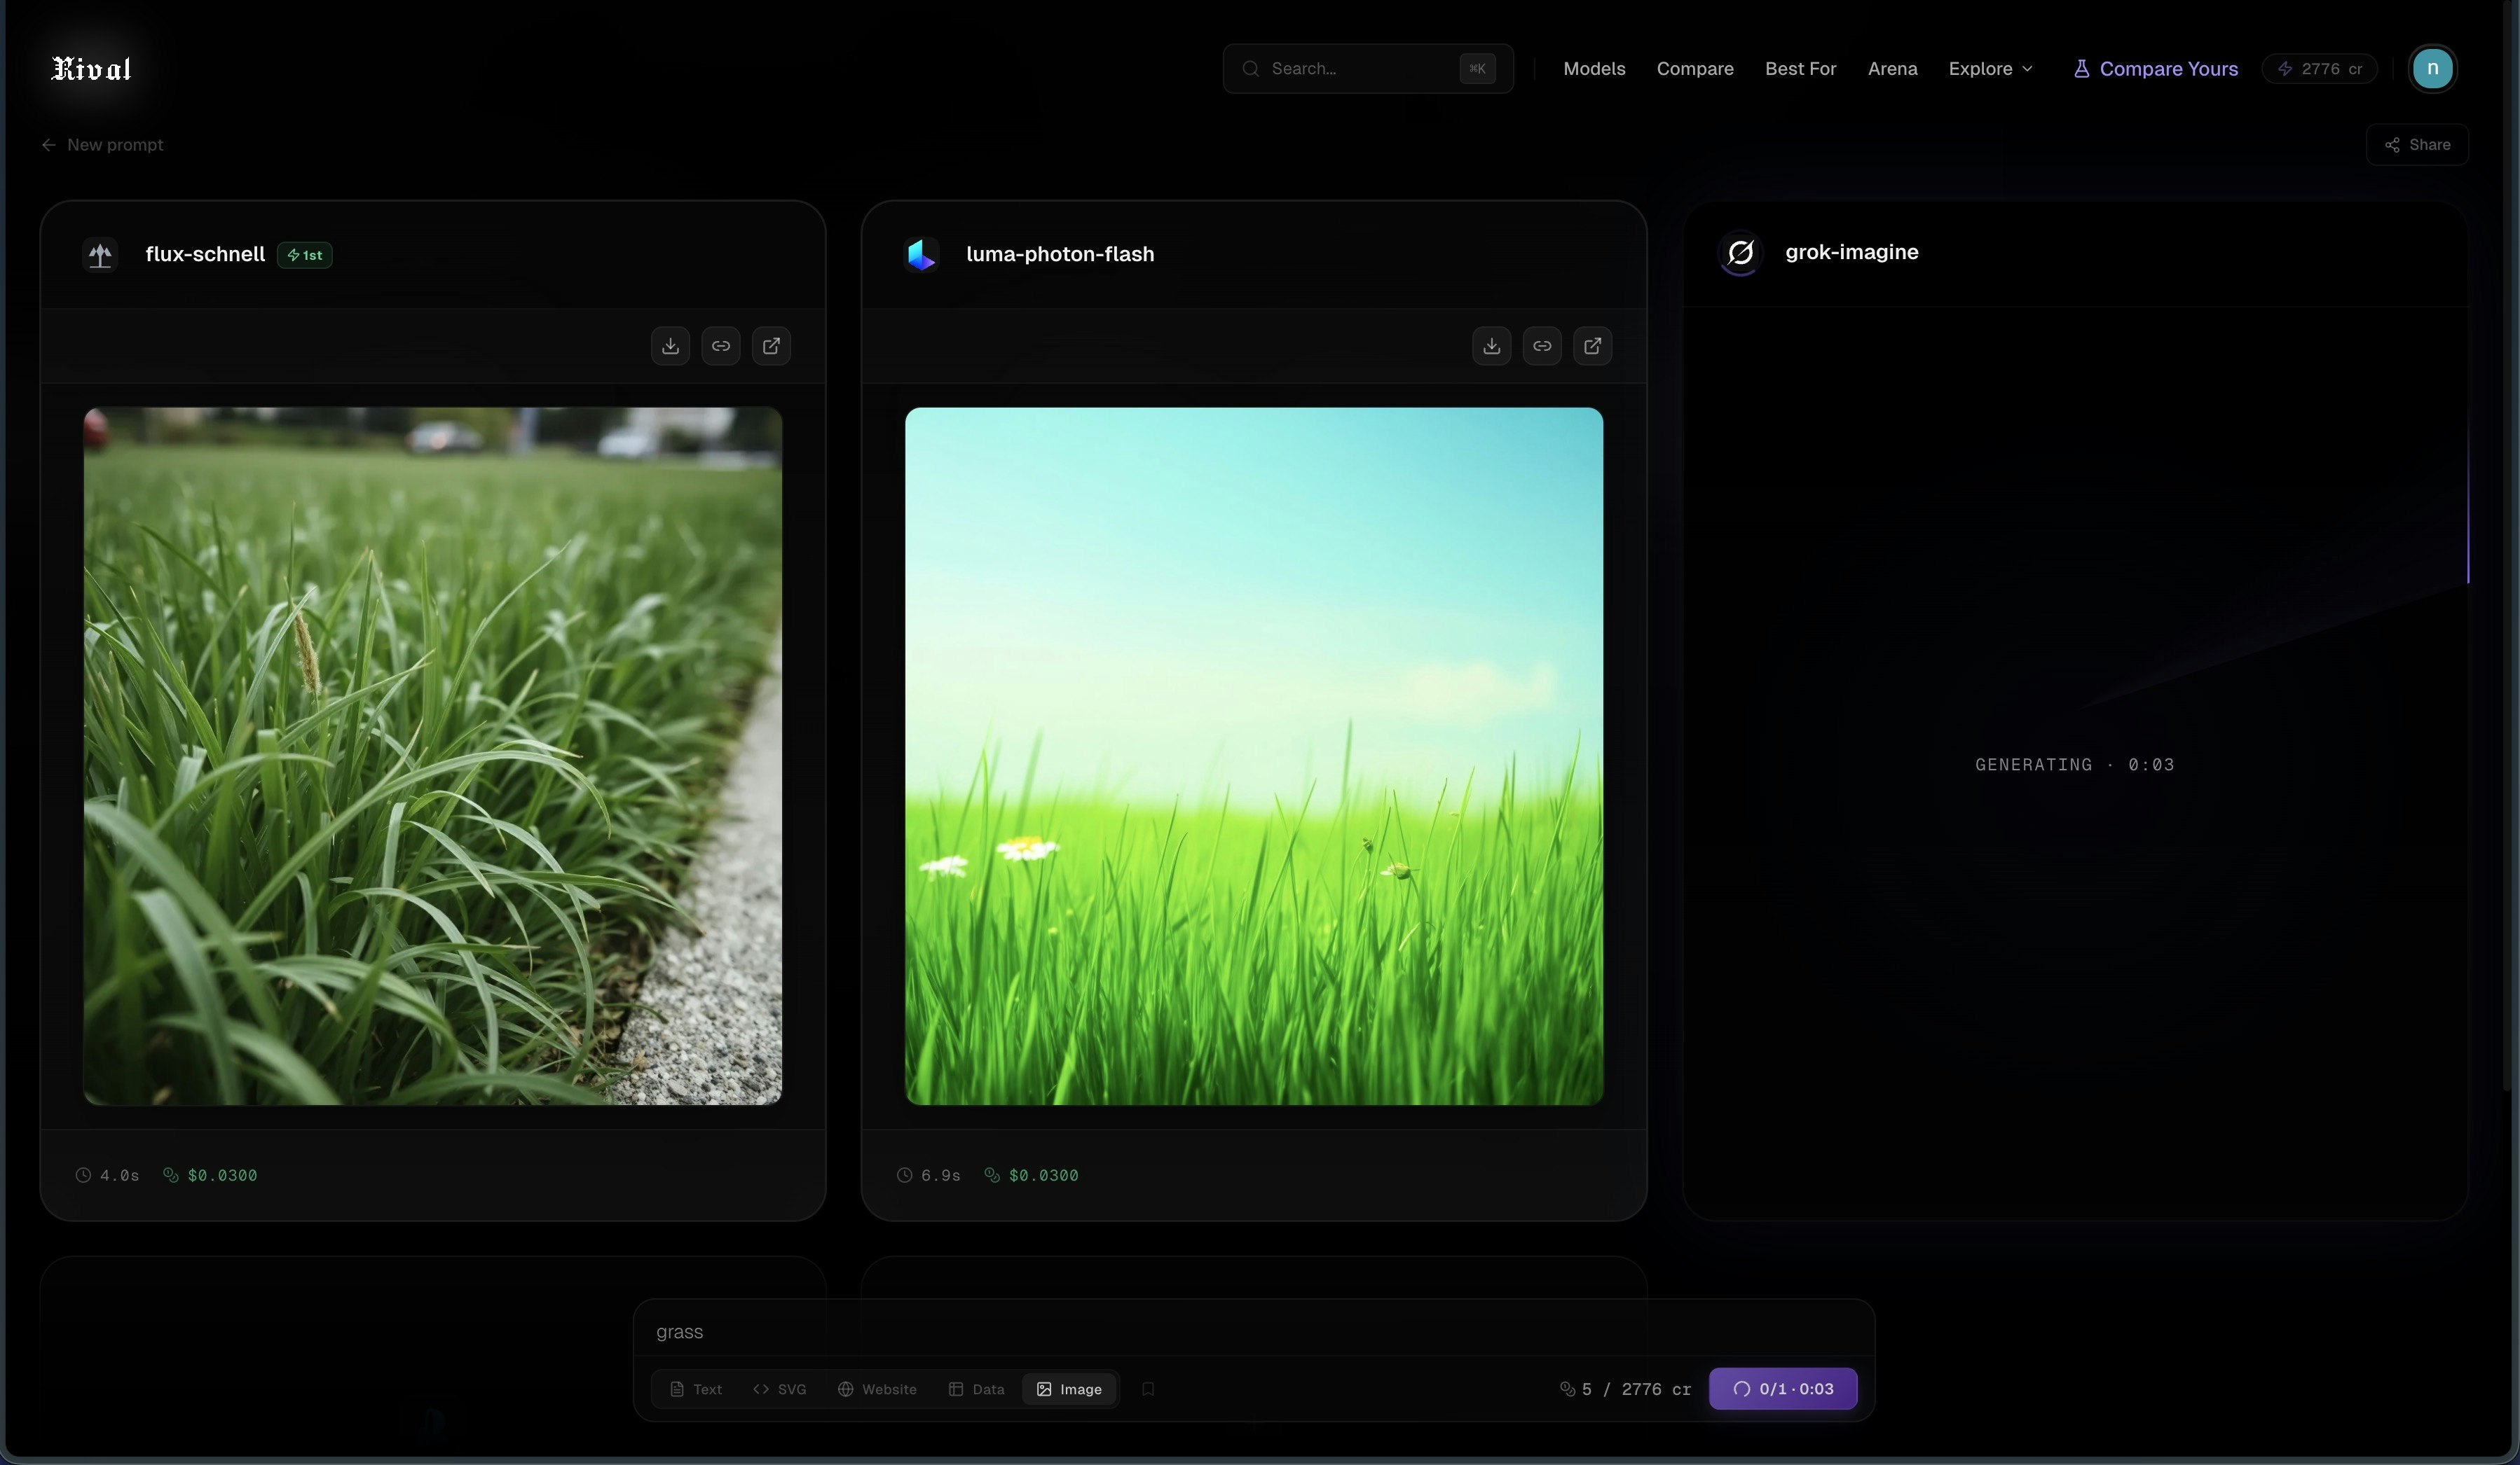Click the grok-imagine model logo
The image size is (2520, 1465).
click(x=1740, y=253)
